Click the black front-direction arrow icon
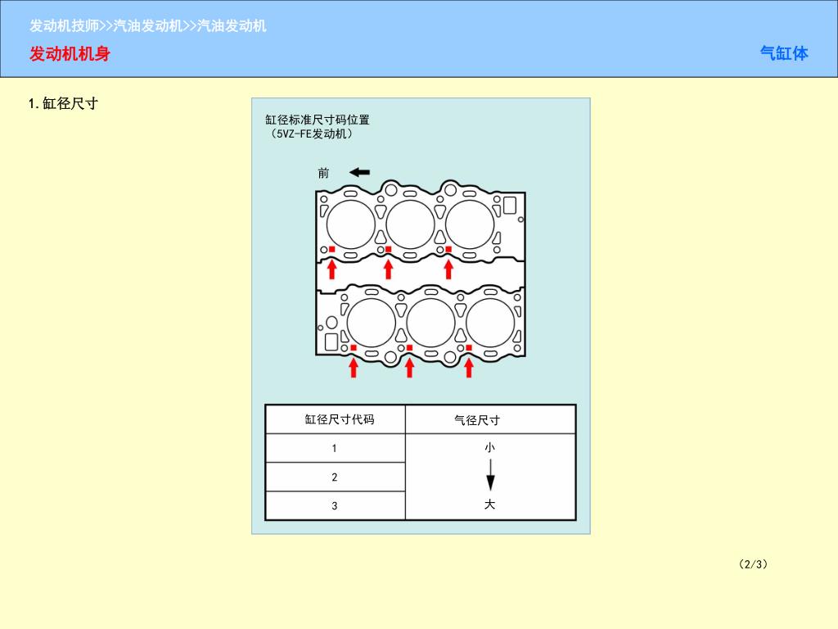This screenshot has height=629, width=838. [360, 172]
